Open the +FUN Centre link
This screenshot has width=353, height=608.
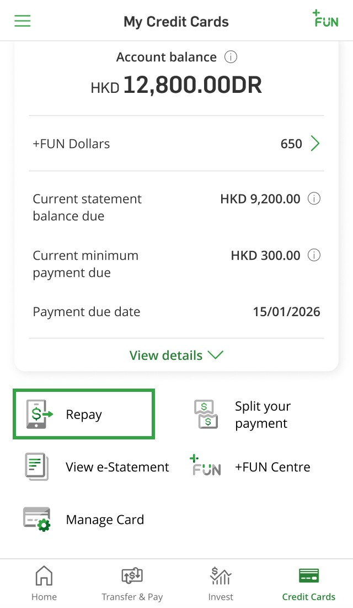[x=272, y=467]
